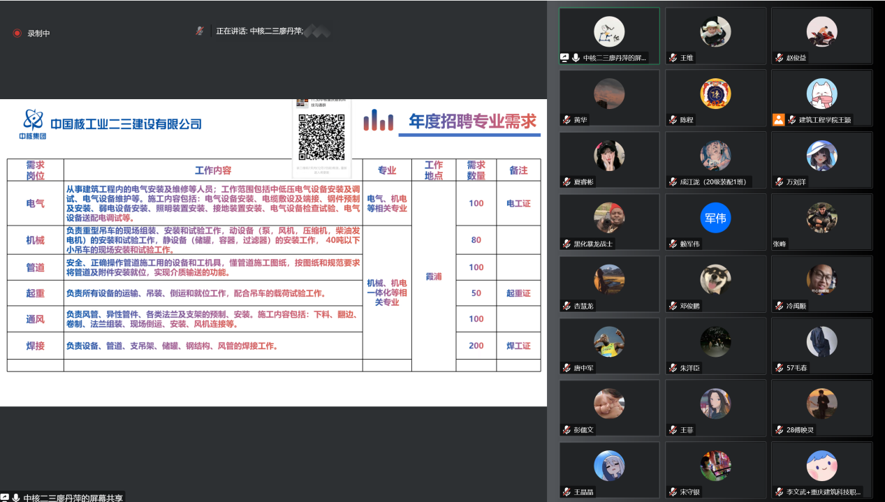This screenshot has height=502, width=885.
Task: Select the 军伟 blue avatar tile
Action: [x=715, y=218]
